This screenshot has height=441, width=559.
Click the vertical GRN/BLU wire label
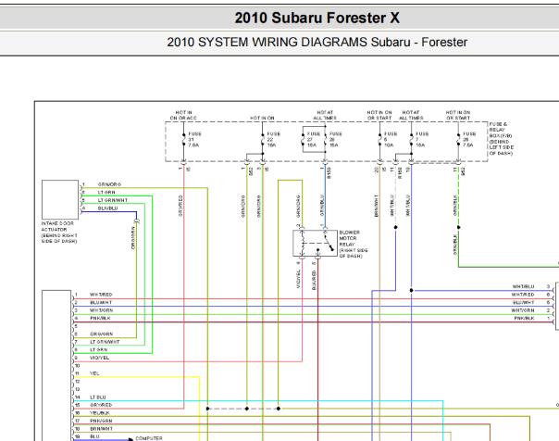[x=322, y=206]
